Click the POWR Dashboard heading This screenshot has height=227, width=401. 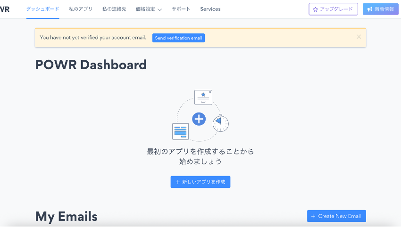[x=91, y=65]
